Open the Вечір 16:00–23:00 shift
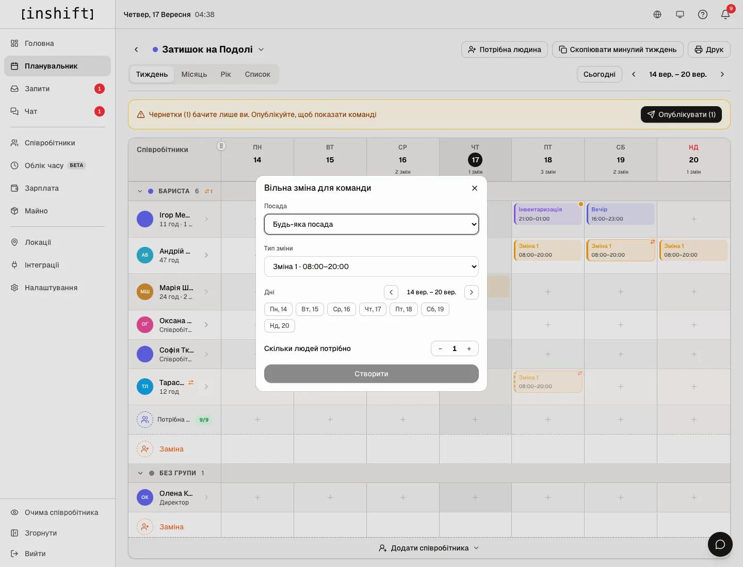The height and width of the screenshot is (567, 743). [621, 214]
